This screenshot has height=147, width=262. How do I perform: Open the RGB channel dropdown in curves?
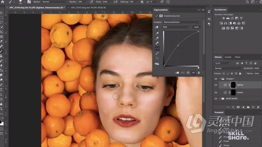tap(176, 27)
